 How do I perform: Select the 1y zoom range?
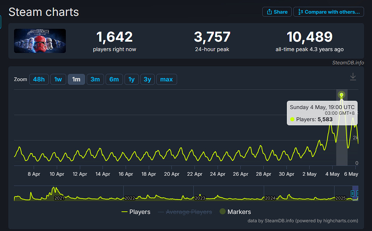click(131, 79)
